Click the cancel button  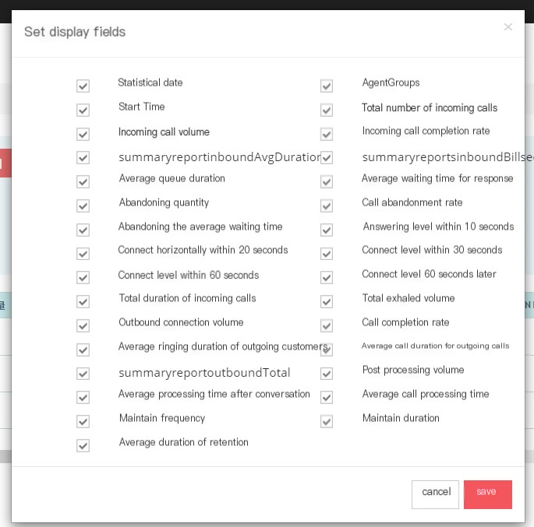coord(435,494)
